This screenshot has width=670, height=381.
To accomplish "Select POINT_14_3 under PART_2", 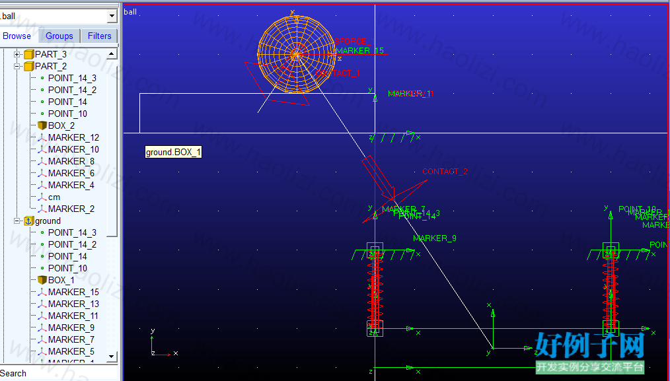I will coord(72,78).
